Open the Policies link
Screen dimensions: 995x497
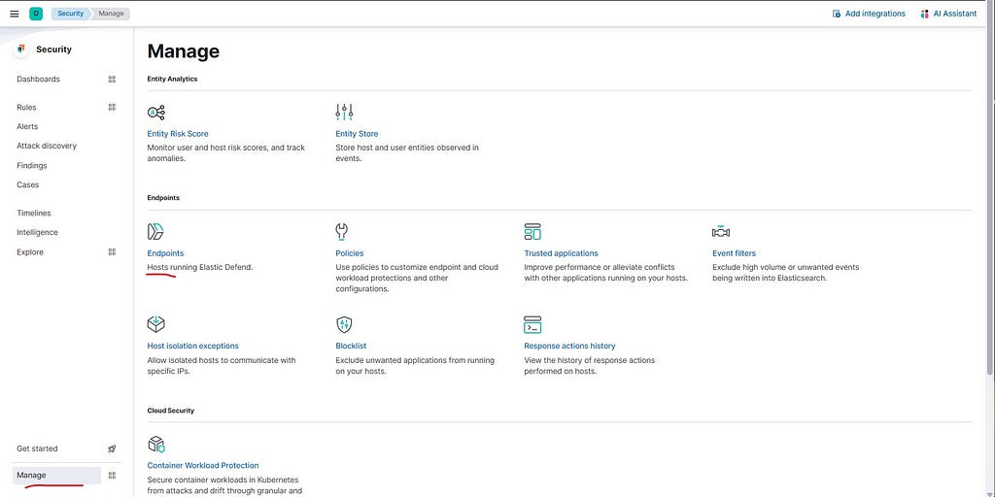[350, 253]
